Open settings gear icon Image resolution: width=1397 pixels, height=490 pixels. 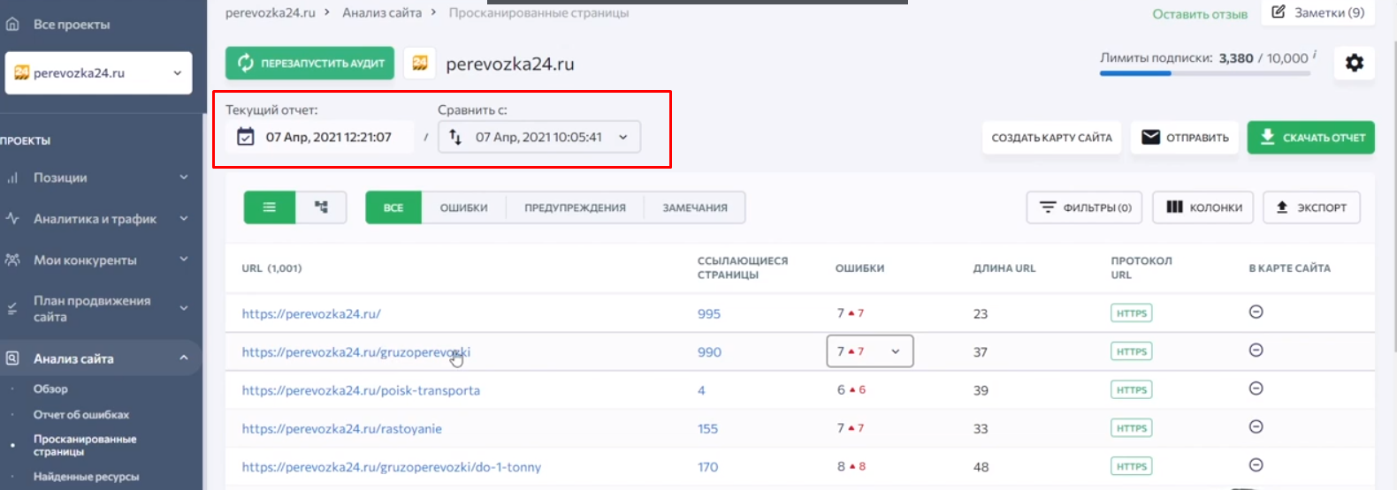1354,63
